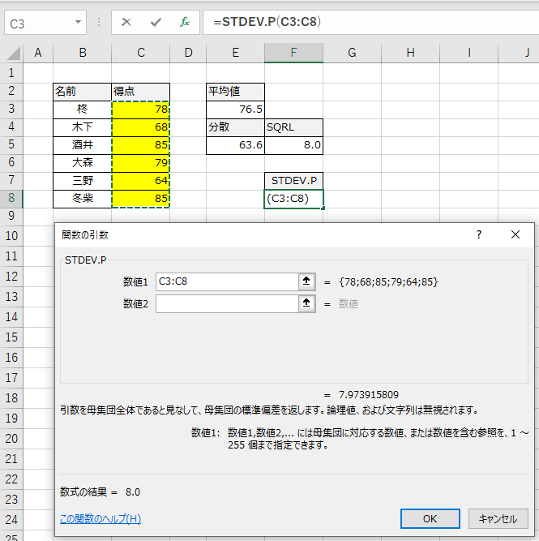Select row 8 header
The width and height of the screenshot is (539, 541).
[x=11, y=198]
